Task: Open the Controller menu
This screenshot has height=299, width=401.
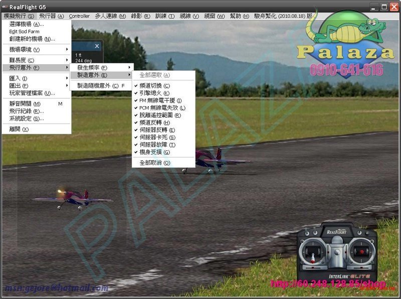Action: (79, 16)
